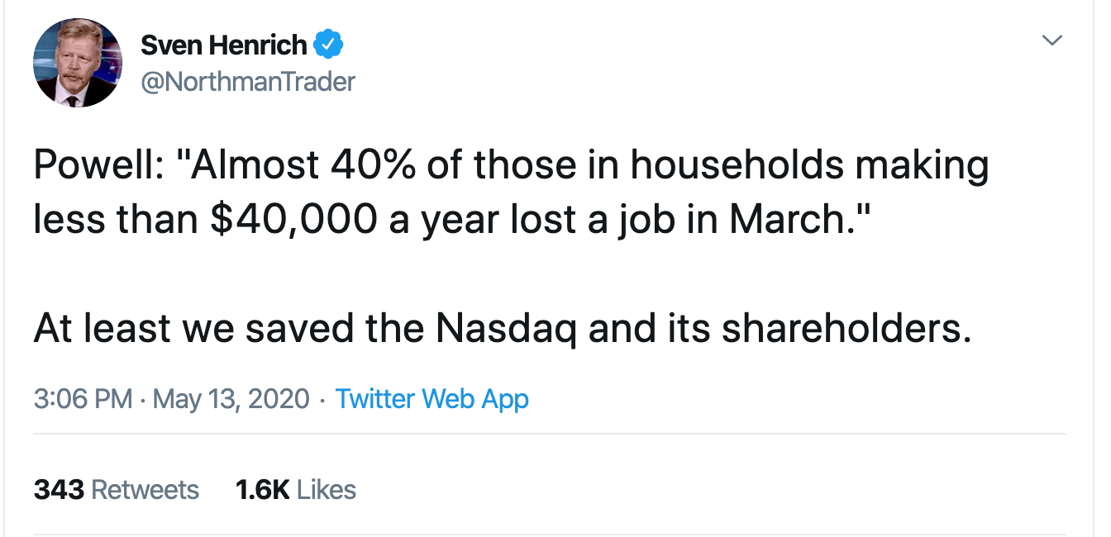This screenshot has height=537, width=1111.
Task: View the 343 Retweets list
Action: [x=116, y=490]
